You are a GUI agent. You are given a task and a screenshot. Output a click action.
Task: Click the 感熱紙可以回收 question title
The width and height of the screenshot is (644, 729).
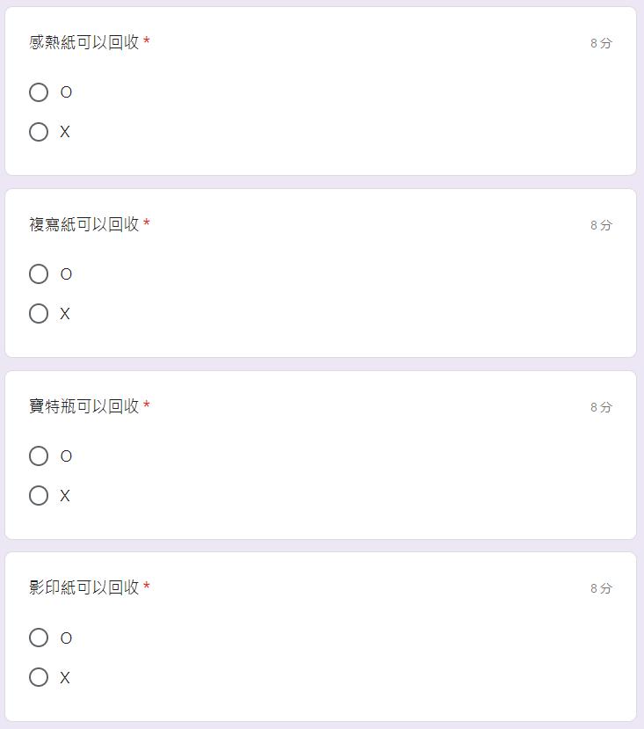(84, 42)
